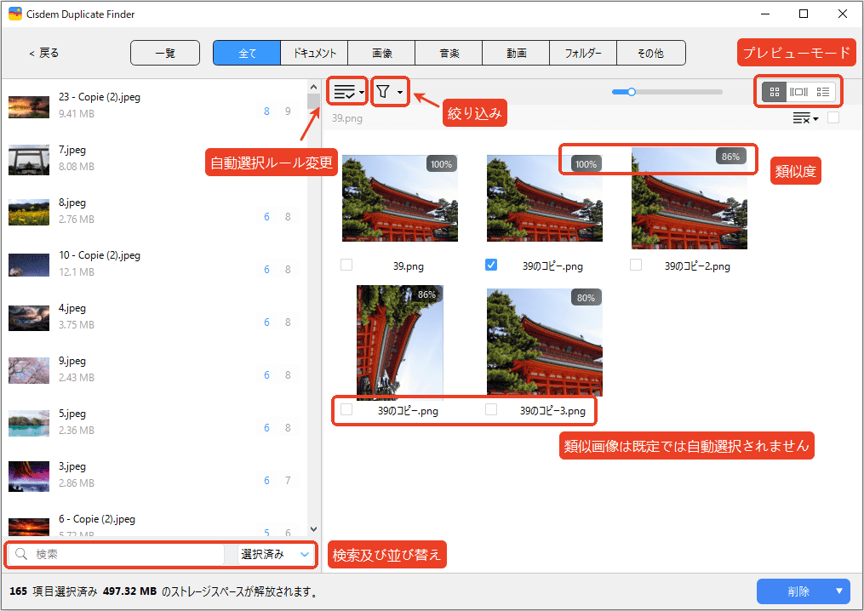Select the フォルダー tab
864x611 pixels.
583,53
